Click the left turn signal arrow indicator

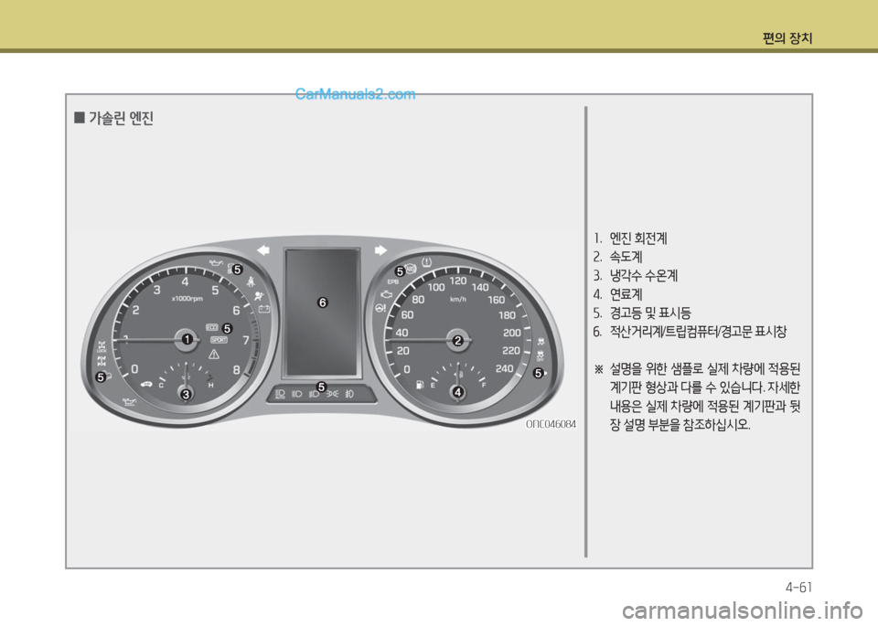263,250
